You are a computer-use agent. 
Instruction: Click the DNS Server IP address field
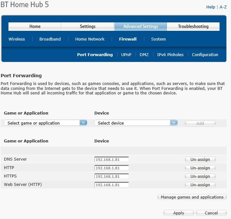click(x=112, y=159)
